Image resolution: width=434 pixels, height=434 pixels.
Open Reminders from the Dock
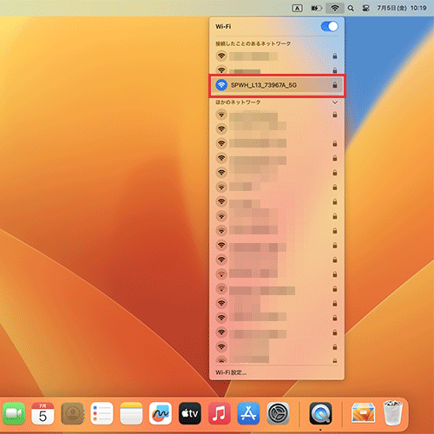coord(102,413)
